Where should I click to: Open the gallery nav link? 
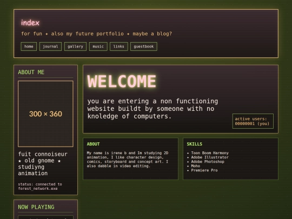pyautogui.click(x=75, y=47)
